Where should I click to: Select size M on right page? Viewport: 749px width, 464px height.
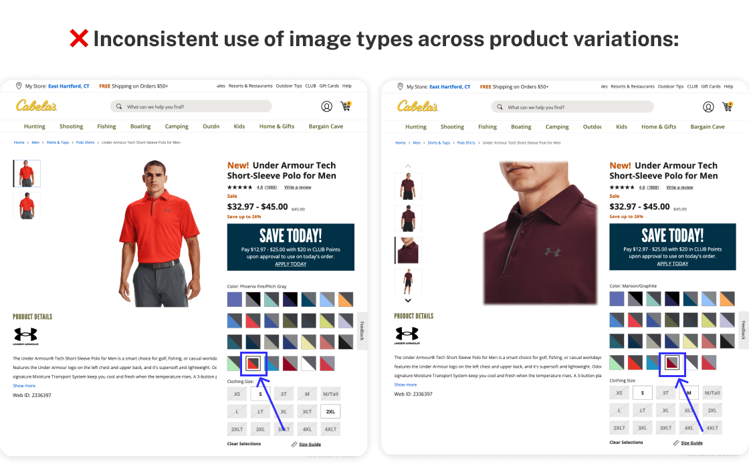[689, 393]
